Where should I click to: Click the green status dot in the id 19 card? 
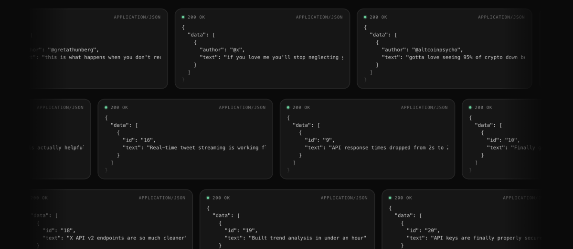click(x=208, y=198)
